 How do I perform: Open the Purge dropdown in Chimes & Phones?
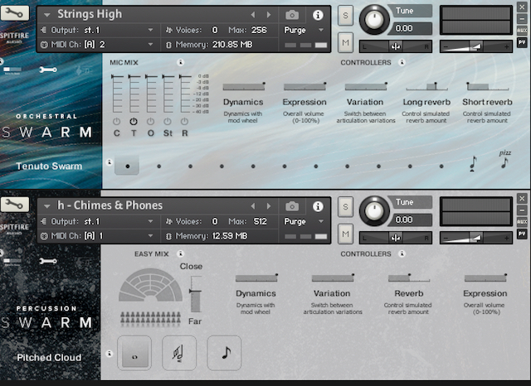[304, 221]
